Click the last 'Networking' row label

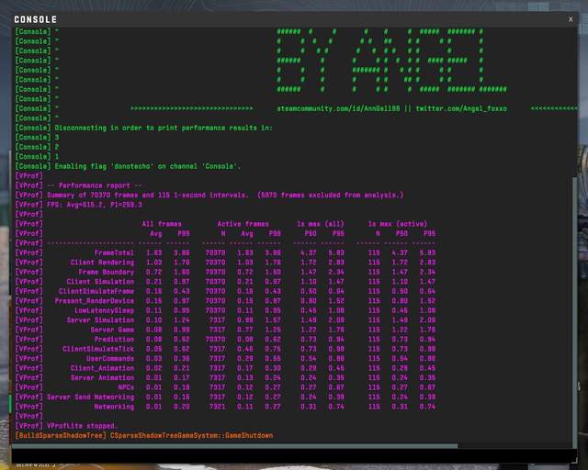114,407
